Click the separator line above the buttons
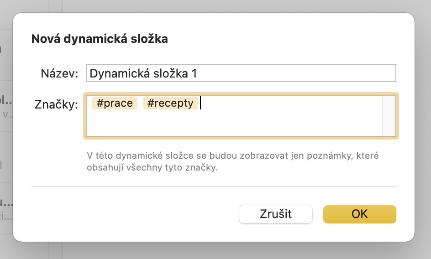 click(214, 186)
